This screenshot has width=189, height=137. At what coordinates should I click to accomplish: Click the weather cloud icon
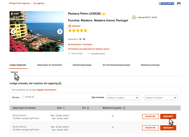click(x=134, y=17)
